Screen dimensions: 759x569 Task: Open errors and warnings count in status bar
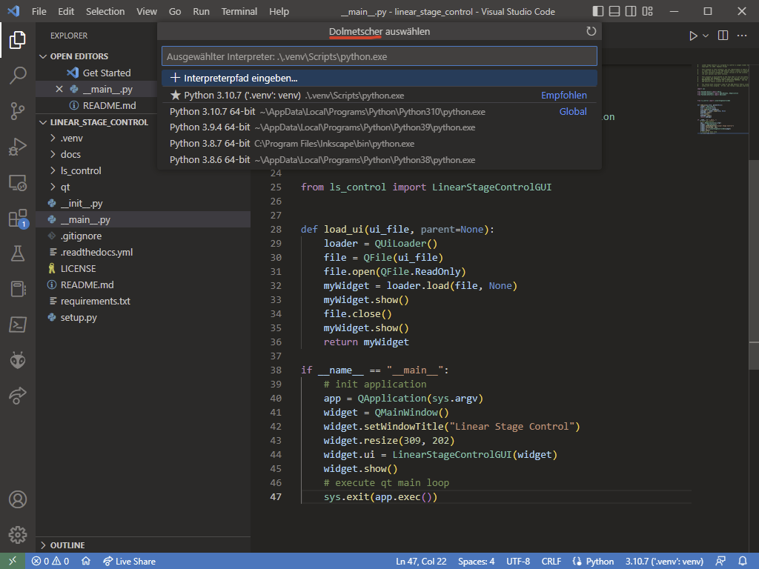50,562
